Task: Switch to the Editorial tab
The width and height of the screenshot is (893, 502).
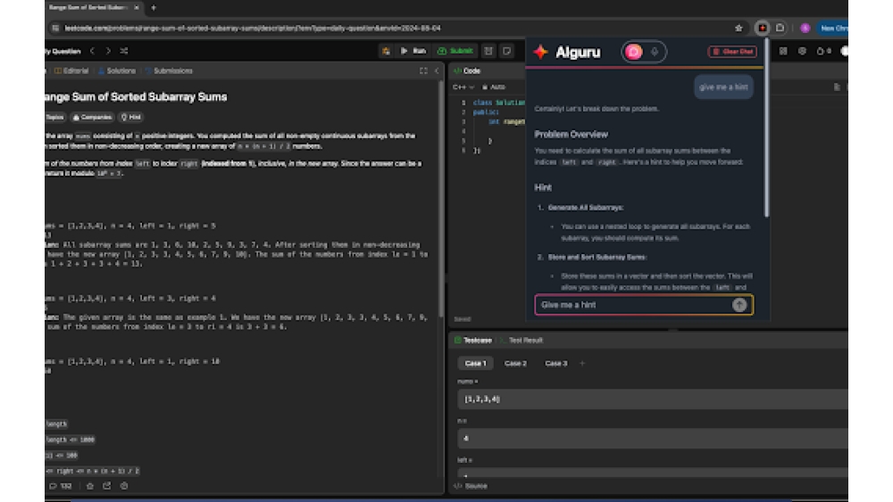Action: click(x=71, y=71)
